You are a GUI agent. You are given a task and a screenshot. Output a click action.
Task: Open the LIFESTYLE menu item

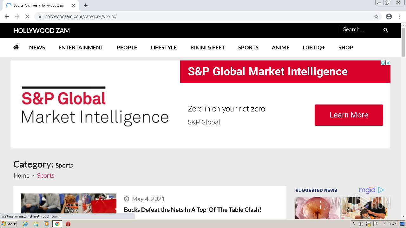(x=164, y=47)
